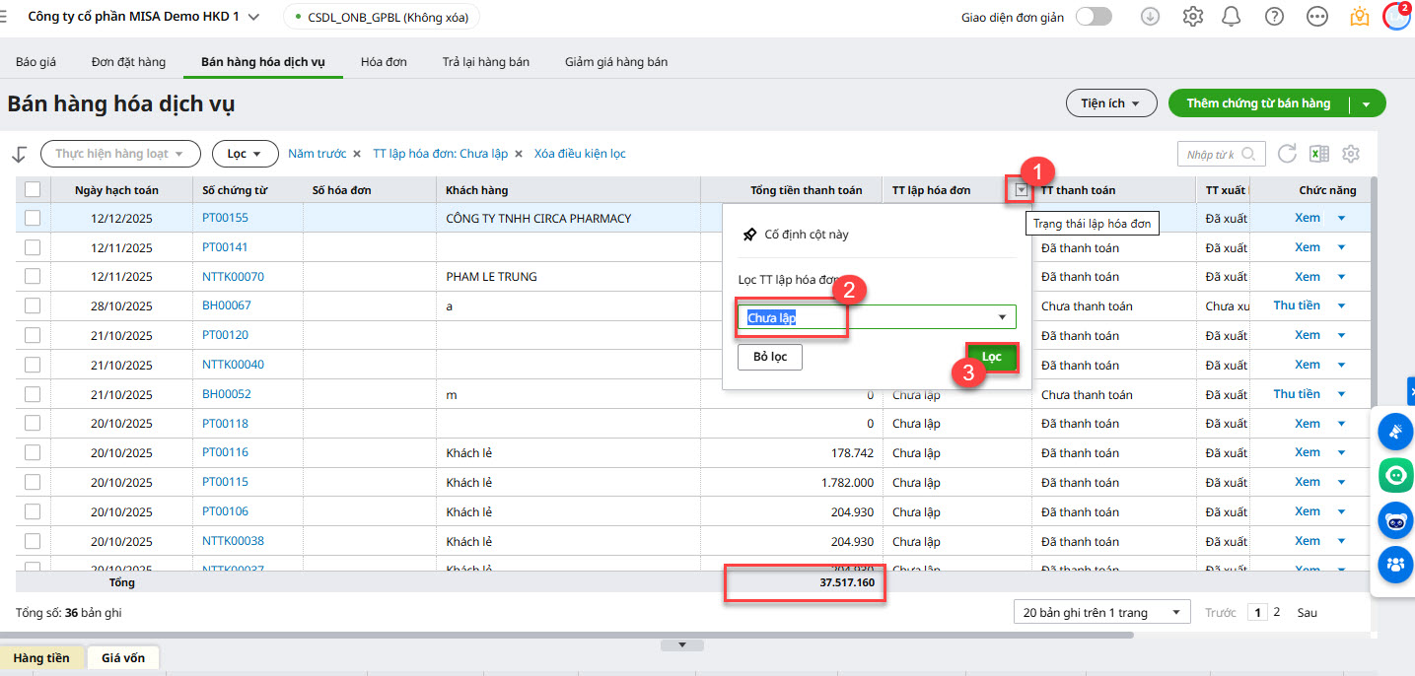
Task: Open the notifications bell
Action: click(x=1231, y=17)
